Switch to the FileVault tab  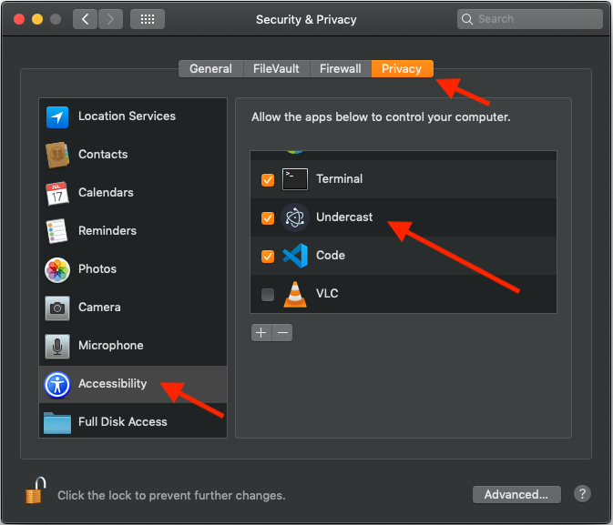point(276,69)
